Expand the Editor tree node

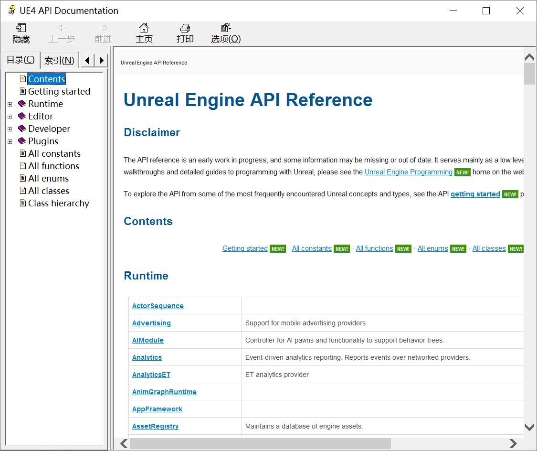point(10,117)
